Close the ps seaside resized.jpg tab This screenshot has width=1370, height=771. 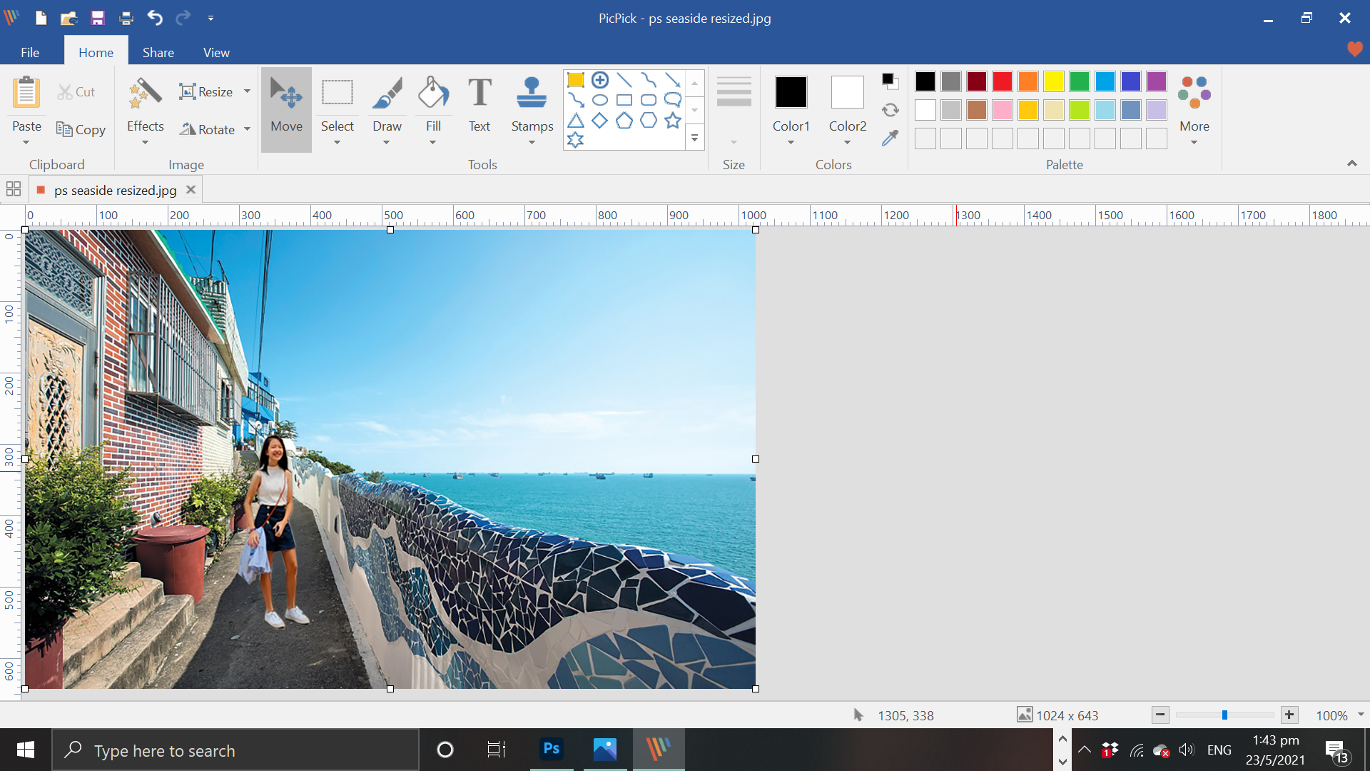click(x=191, y=189)
